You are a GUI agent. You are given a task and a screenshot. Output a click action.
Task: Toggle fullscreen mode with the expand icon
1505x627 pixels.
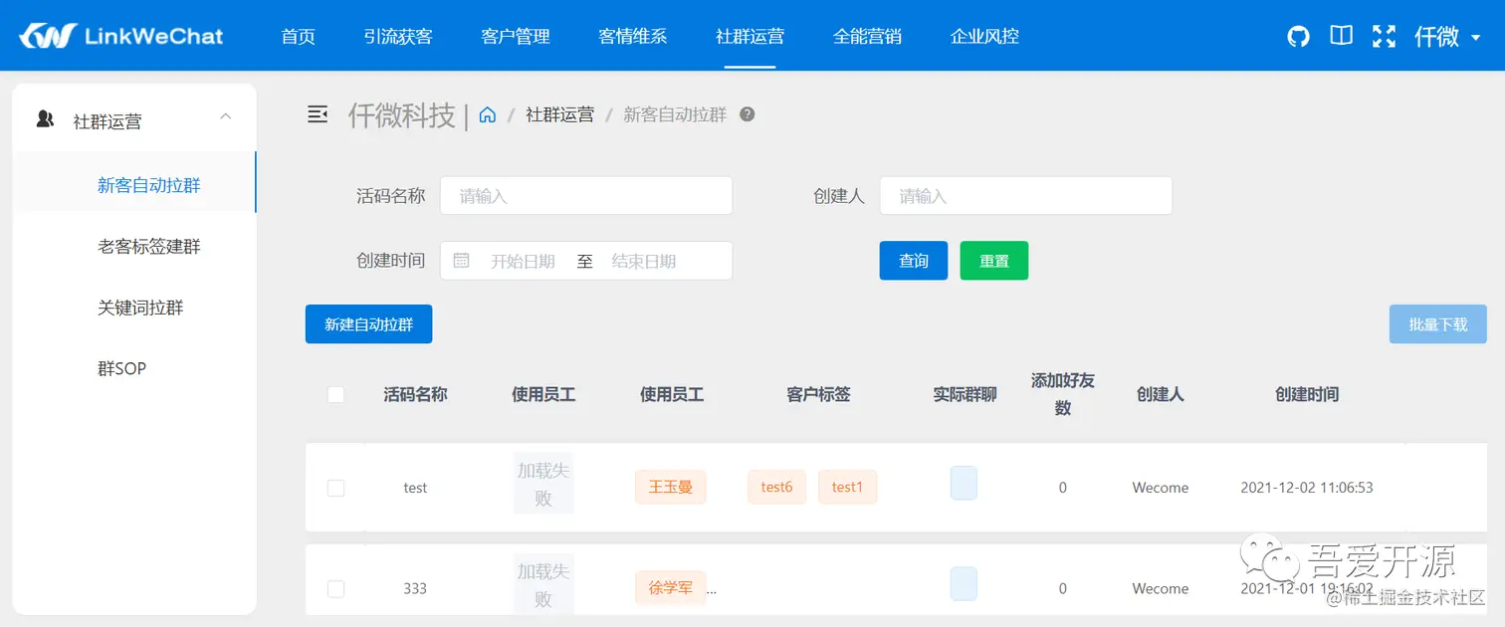(x=1384, y=35)
